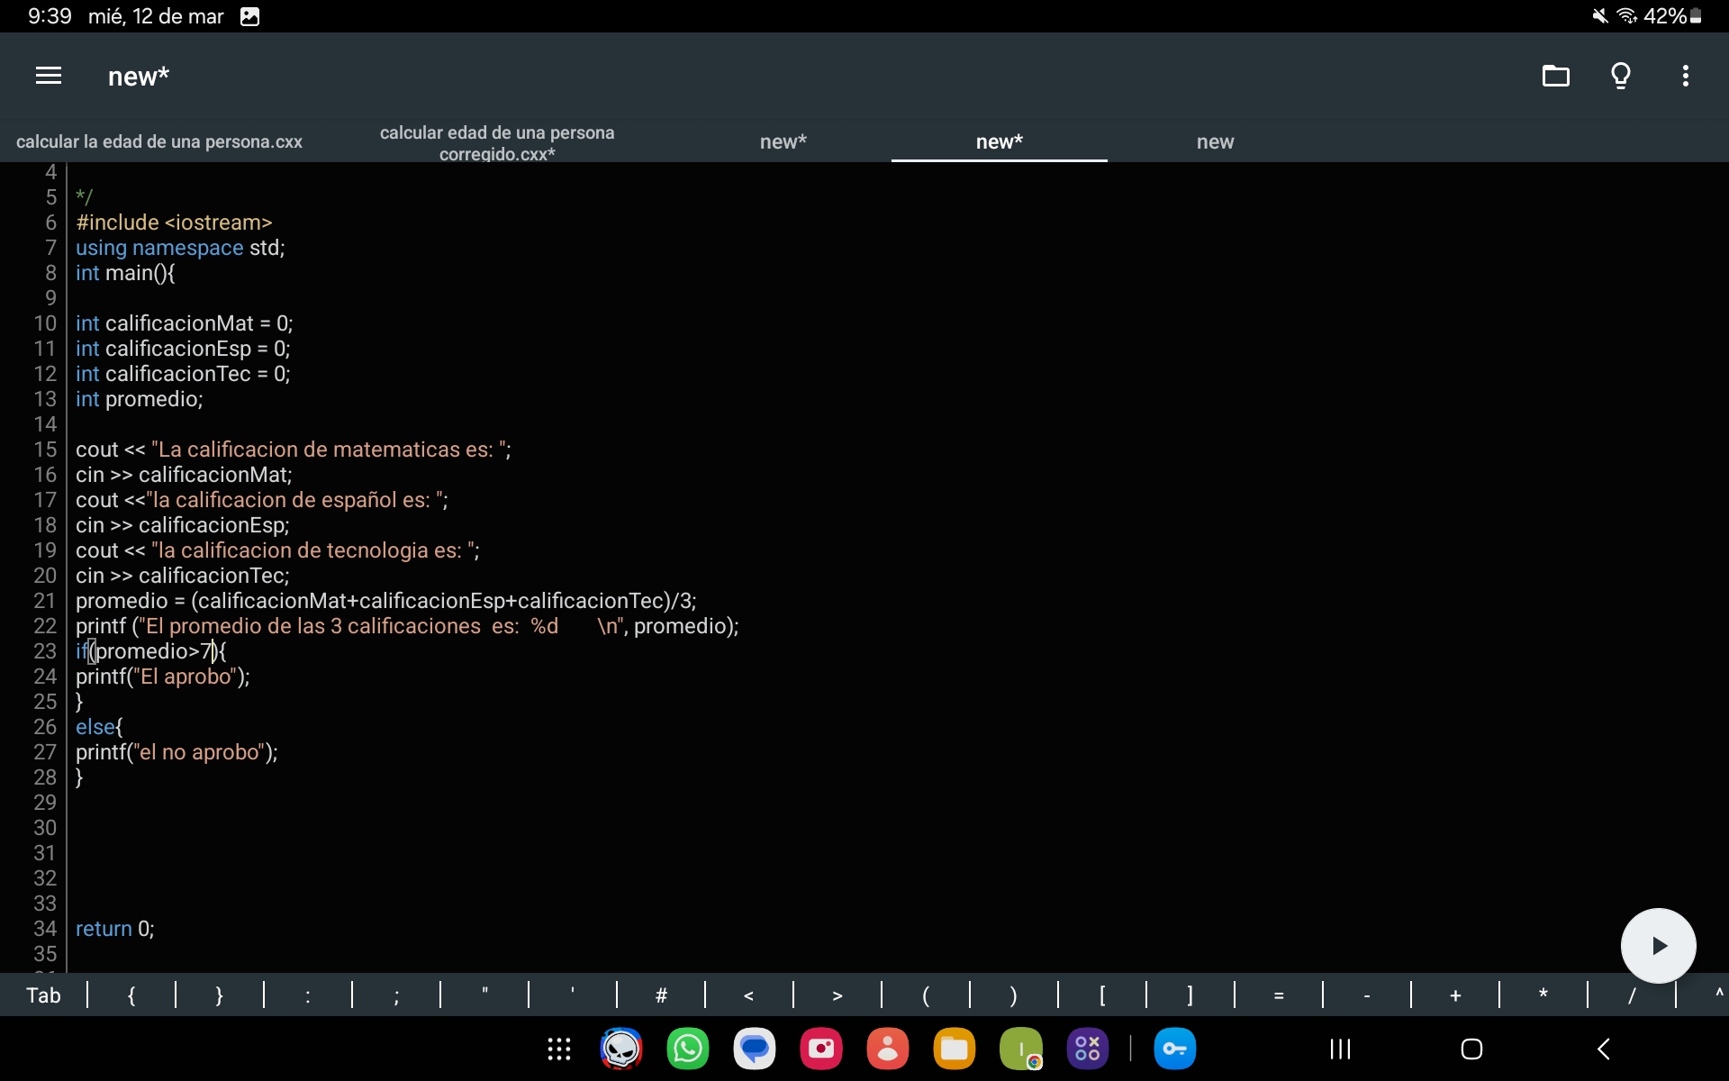
Task: Run the code with play button
Action: (x=1658, y=945)
